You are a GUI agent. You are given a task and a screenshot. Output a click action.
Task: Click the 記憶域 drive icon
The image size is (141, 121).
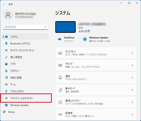coord(60,115)
